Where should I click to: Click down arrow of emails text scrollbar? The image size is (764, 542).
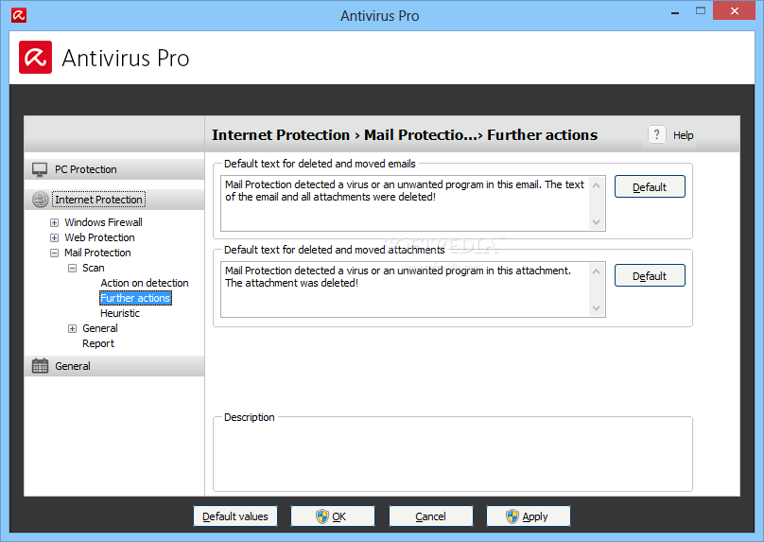coord(596,221)
